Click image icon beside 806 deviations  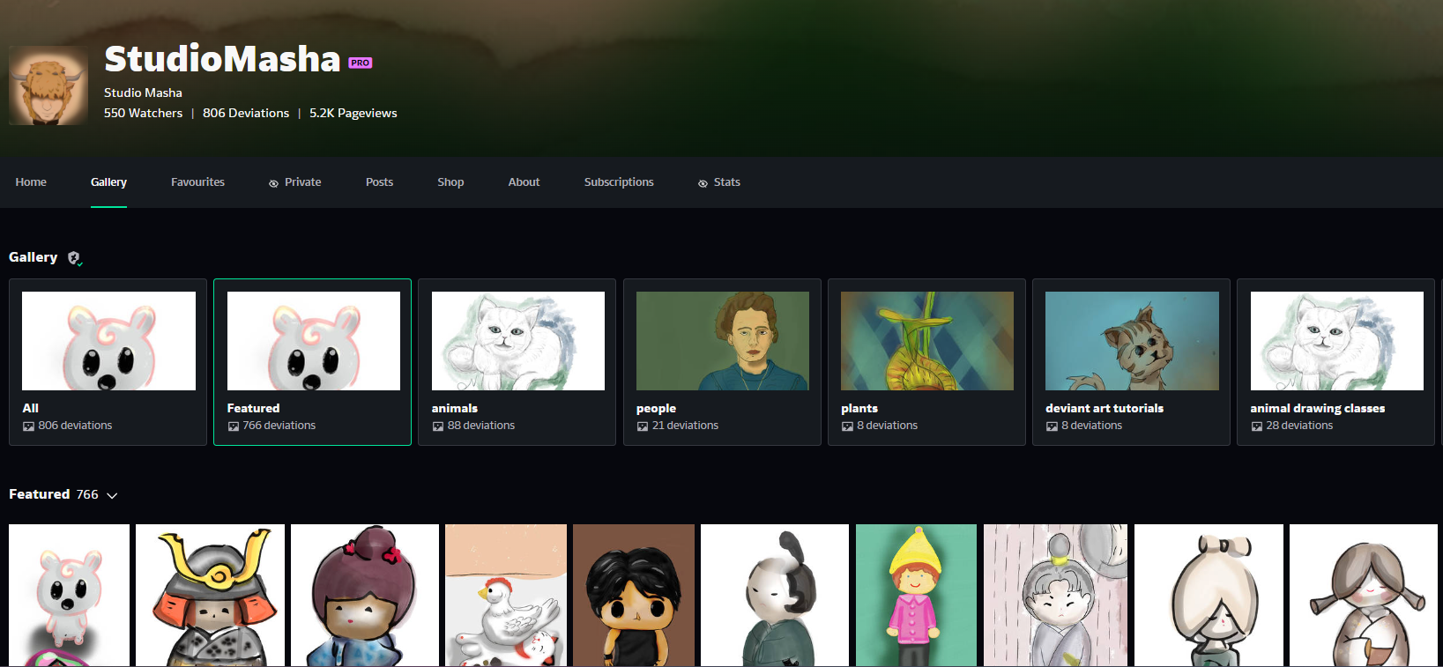pyautogui.click(x=28, y=426)
